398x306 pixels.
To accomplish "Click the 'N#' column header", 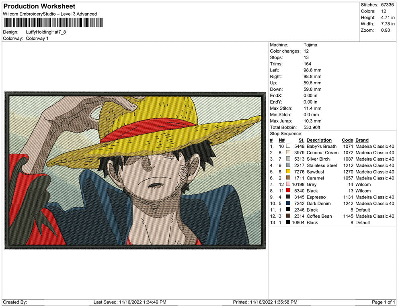I will [281, 140].
